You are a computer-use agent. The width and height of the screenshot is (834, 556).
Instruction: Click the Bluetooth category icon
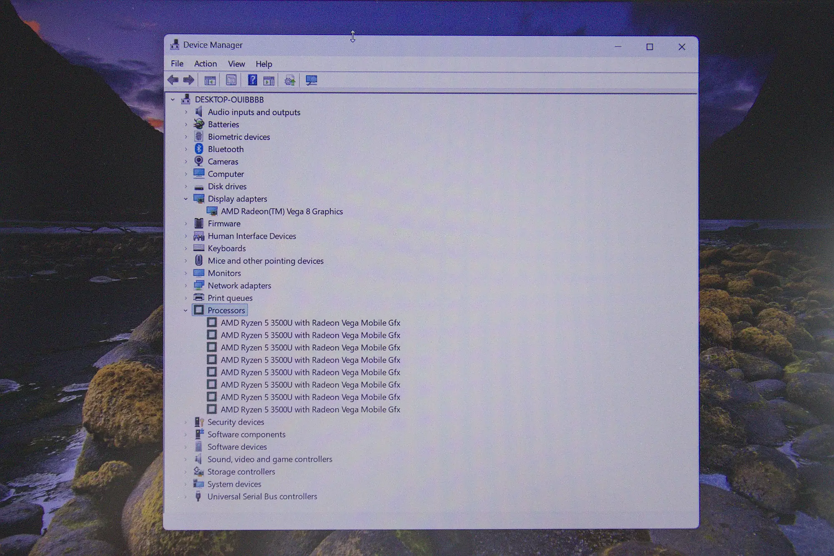click(x=199, y=149)
